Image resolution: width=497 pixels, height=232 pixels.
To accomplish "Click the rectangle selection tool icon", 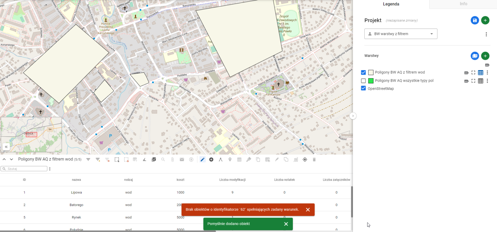I will (x=117, y=159).
